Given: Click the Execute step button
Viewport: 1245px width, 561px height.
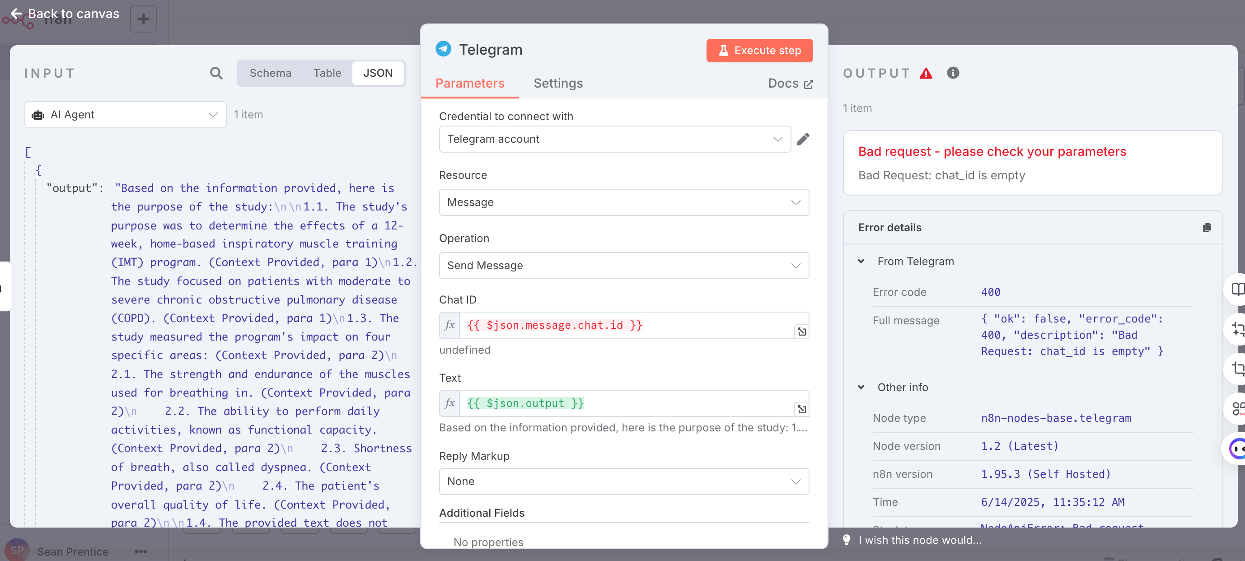Looking at the screenshot, I should coord(759,50).
